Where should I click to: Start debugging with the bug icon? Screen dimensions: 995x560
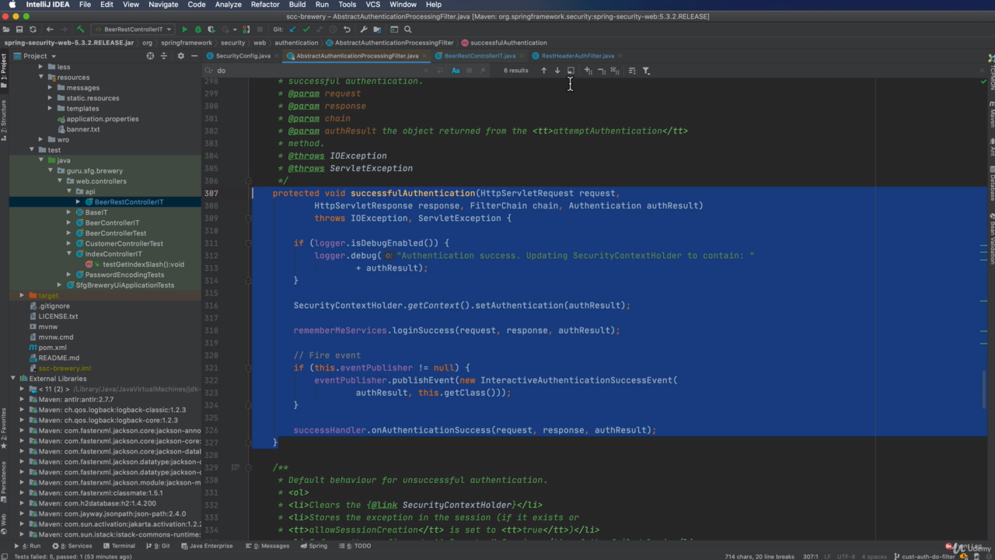tap(197, 30)
